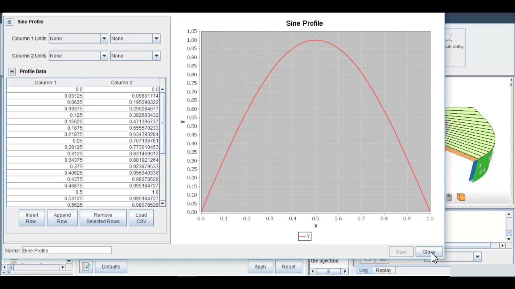Image resolution: width=515 pixels, height=289 pixels.
Task: Select cell 0.773010453 in Column 2
Action: pos(121,147)
